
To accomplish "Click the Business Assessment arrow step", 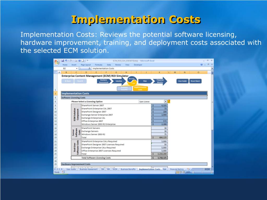I will tap(104, 81).
